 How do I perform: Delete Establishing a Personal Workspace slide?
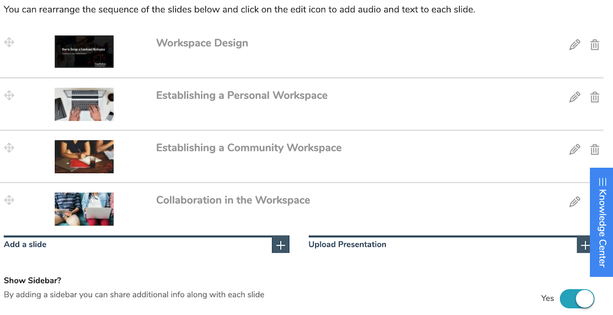pos(595,97)
